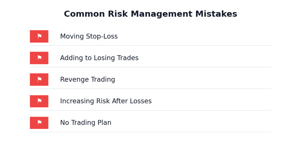
Task: Click the red flag beside Moving Stop-Loss
Action: [x=39, y=36]
